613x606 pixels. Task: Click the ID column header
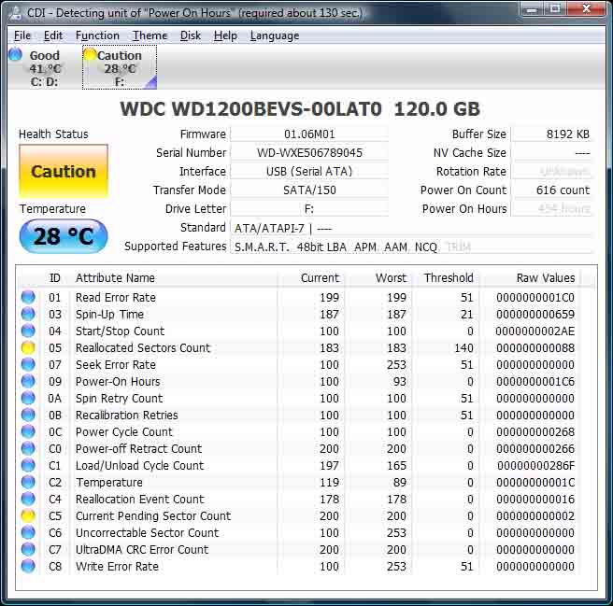[x=55, y=278]
